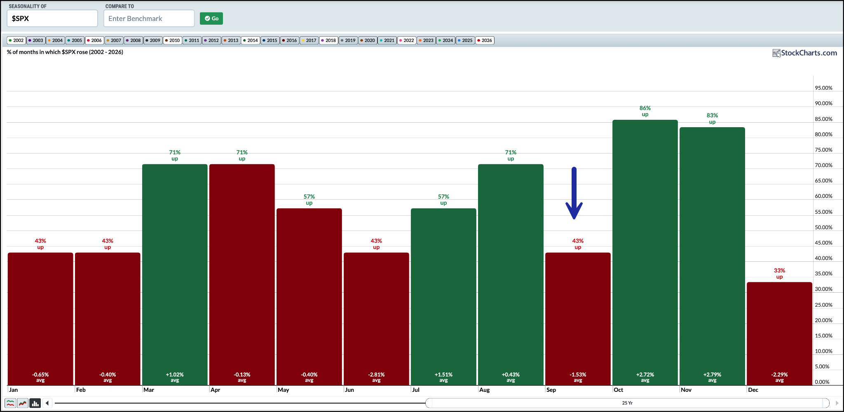Toggle the 2006 year series
Image resolution: width=844 pixels, height=412 pixels.
tap(94, 40)
